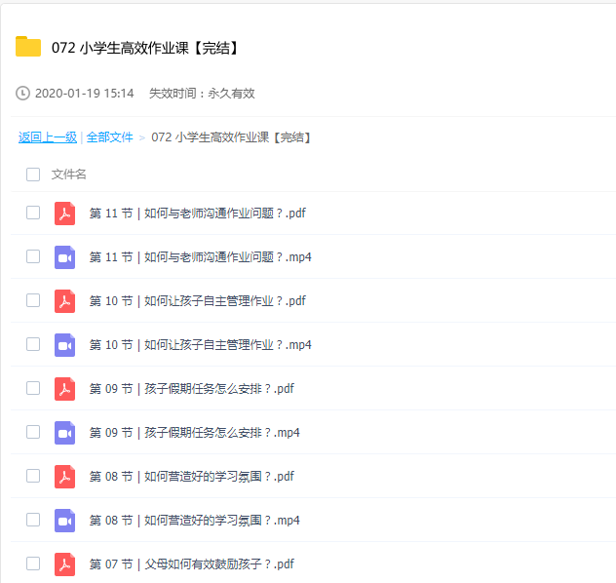Click video icon for 第 09 节 孩子假期任务怎么安排 mp4
The height and width of the screenshot is (583, 616).
pos(65,433)
